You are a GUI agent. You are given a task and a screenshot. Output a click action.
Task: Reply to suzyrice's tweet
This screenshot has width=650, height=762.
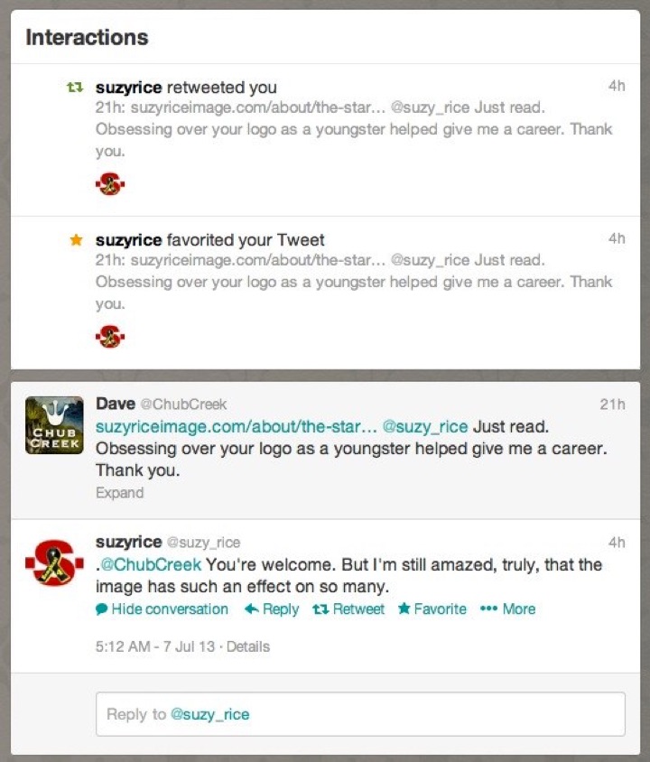(x=272, y=609)
